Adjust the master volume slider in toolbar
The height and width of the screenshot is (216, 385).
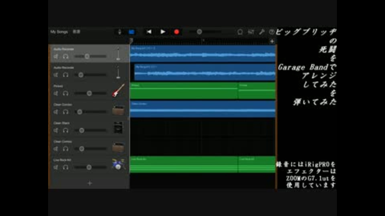tap(205, 32)
